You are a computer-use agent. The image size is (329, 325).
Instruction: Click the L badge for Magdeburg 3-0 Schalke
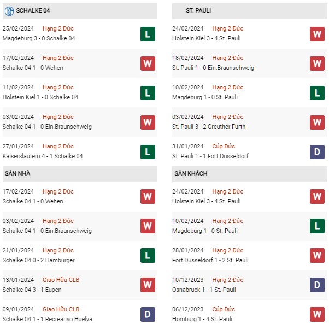(x=148, y=34)
